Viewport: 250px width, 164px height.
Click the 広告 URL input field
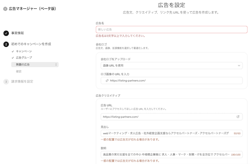(x=172, y=117)
